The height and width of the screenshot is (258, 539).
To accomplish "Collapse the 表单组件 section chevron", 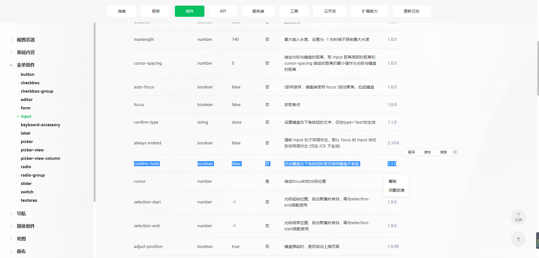I will pyautogui.click(x=11, y=65).
